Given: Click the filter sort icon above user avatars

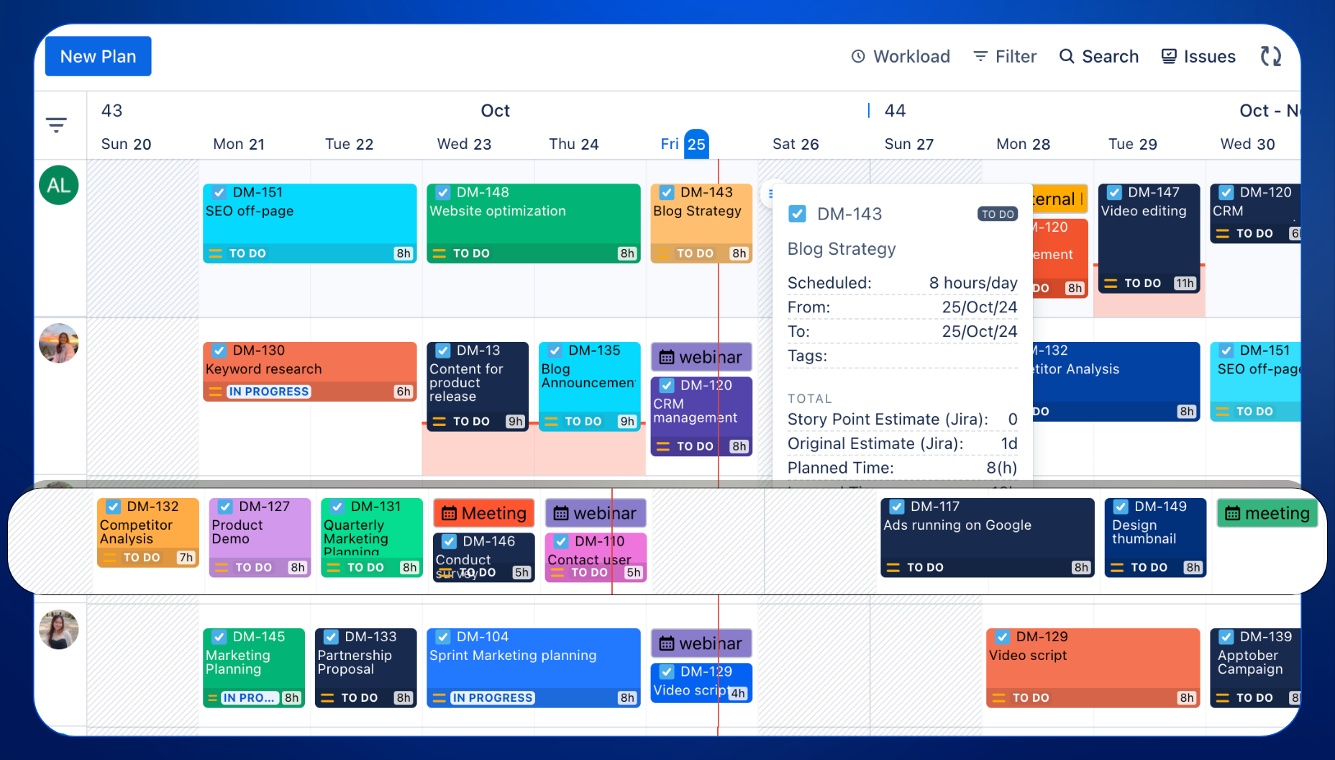Looking at the screenshot, I should tap(56, 125).
